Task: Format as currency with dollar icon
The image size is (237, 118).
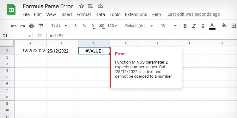Action: [76, 26]
